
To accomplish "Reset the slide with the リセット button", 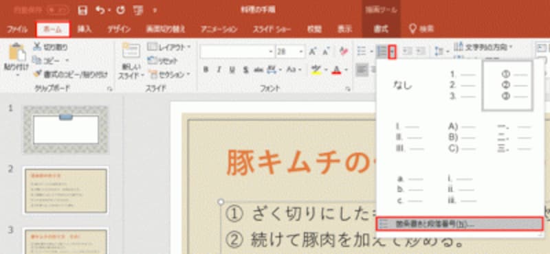I will point(163,60).
